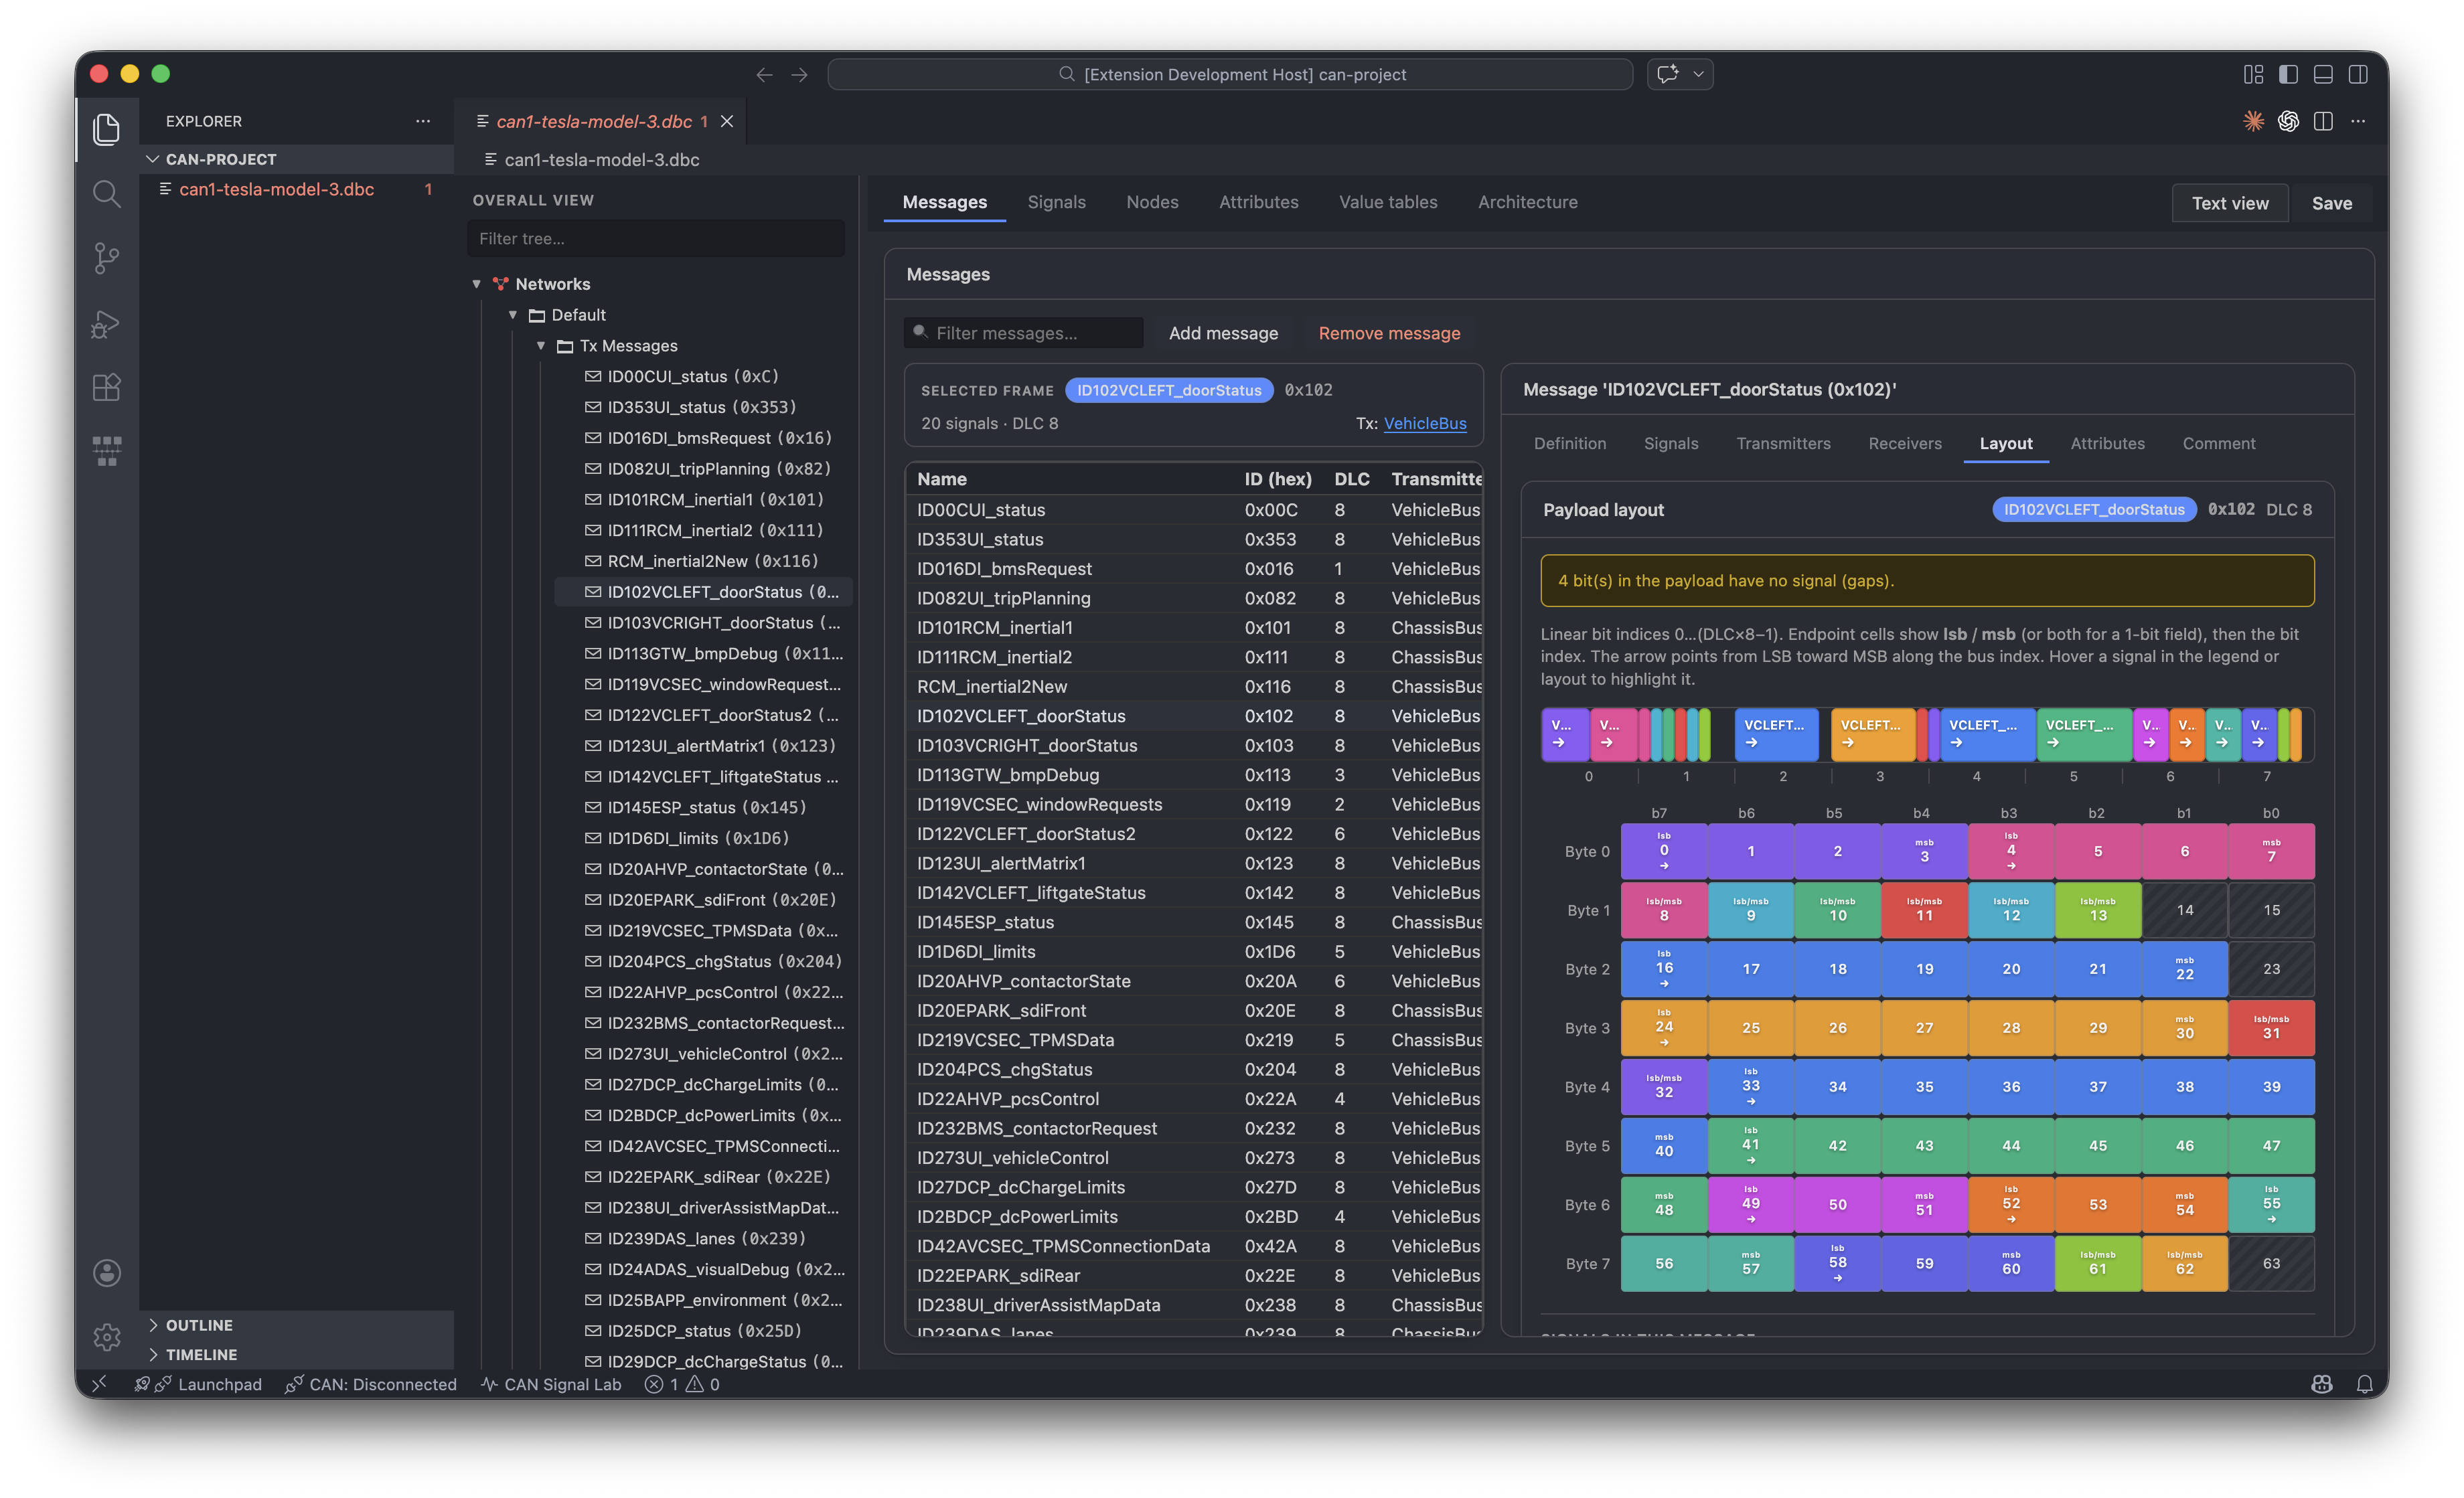Switch to the Signals top tab
The width and height of the screenshot is (2464, 1498).
[1056, 202]
